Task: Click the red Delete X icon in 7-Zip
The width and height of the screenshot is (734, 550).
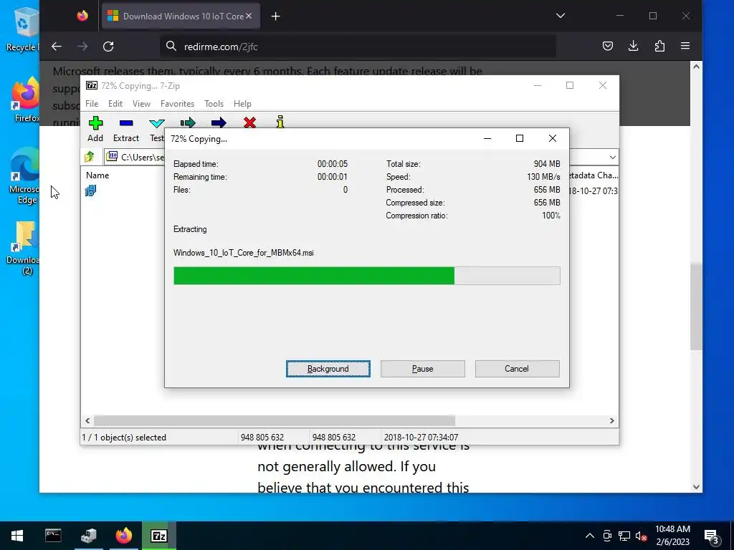Action: point(250,122)
